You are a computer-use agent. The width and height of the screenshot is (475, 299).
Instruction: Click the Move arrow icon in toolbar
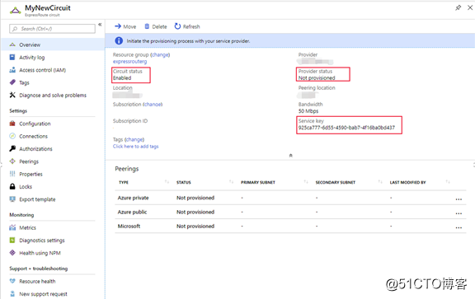tap(118, 26)
